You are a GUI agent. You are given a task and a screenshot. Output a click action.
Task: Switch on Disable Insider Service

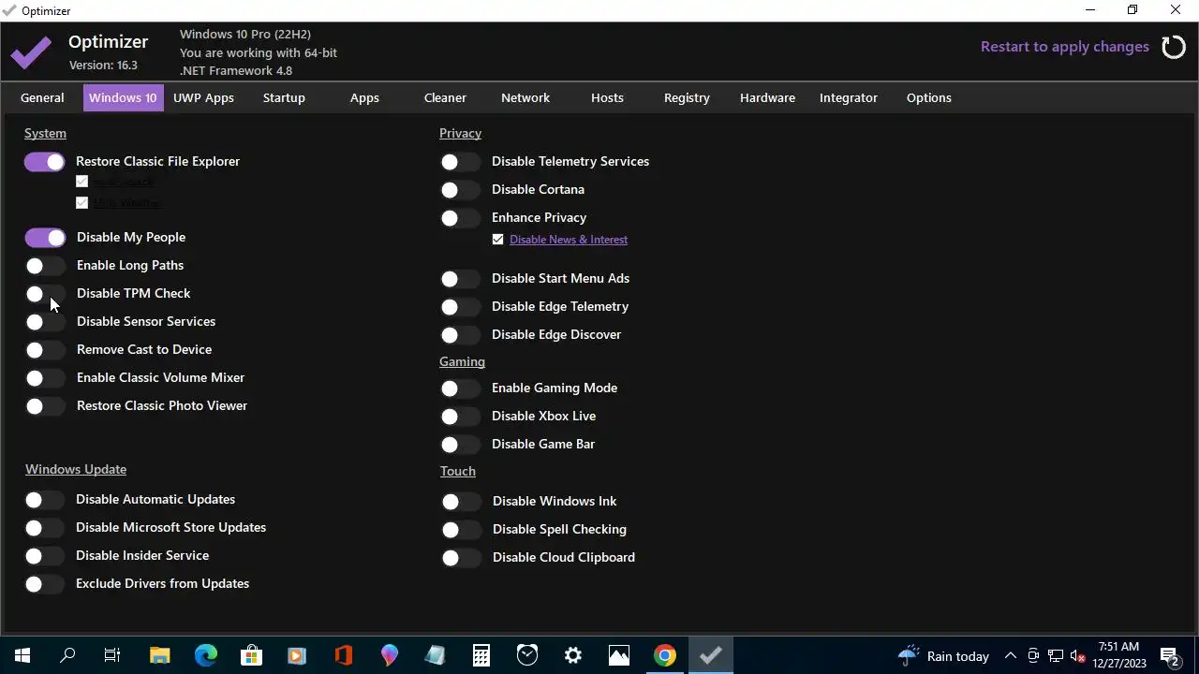click(x=45, y=556)
